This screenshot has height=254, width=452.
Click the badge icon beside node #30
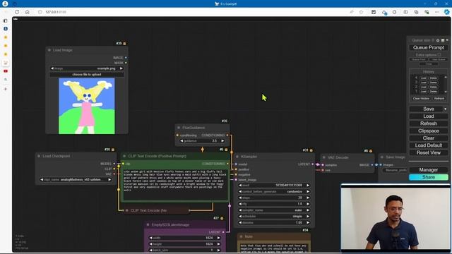[113, 150]
